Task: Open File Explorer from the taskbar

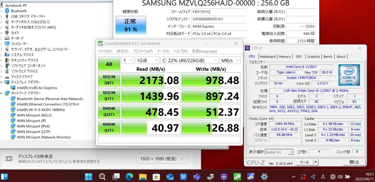Action: (143, 177)
